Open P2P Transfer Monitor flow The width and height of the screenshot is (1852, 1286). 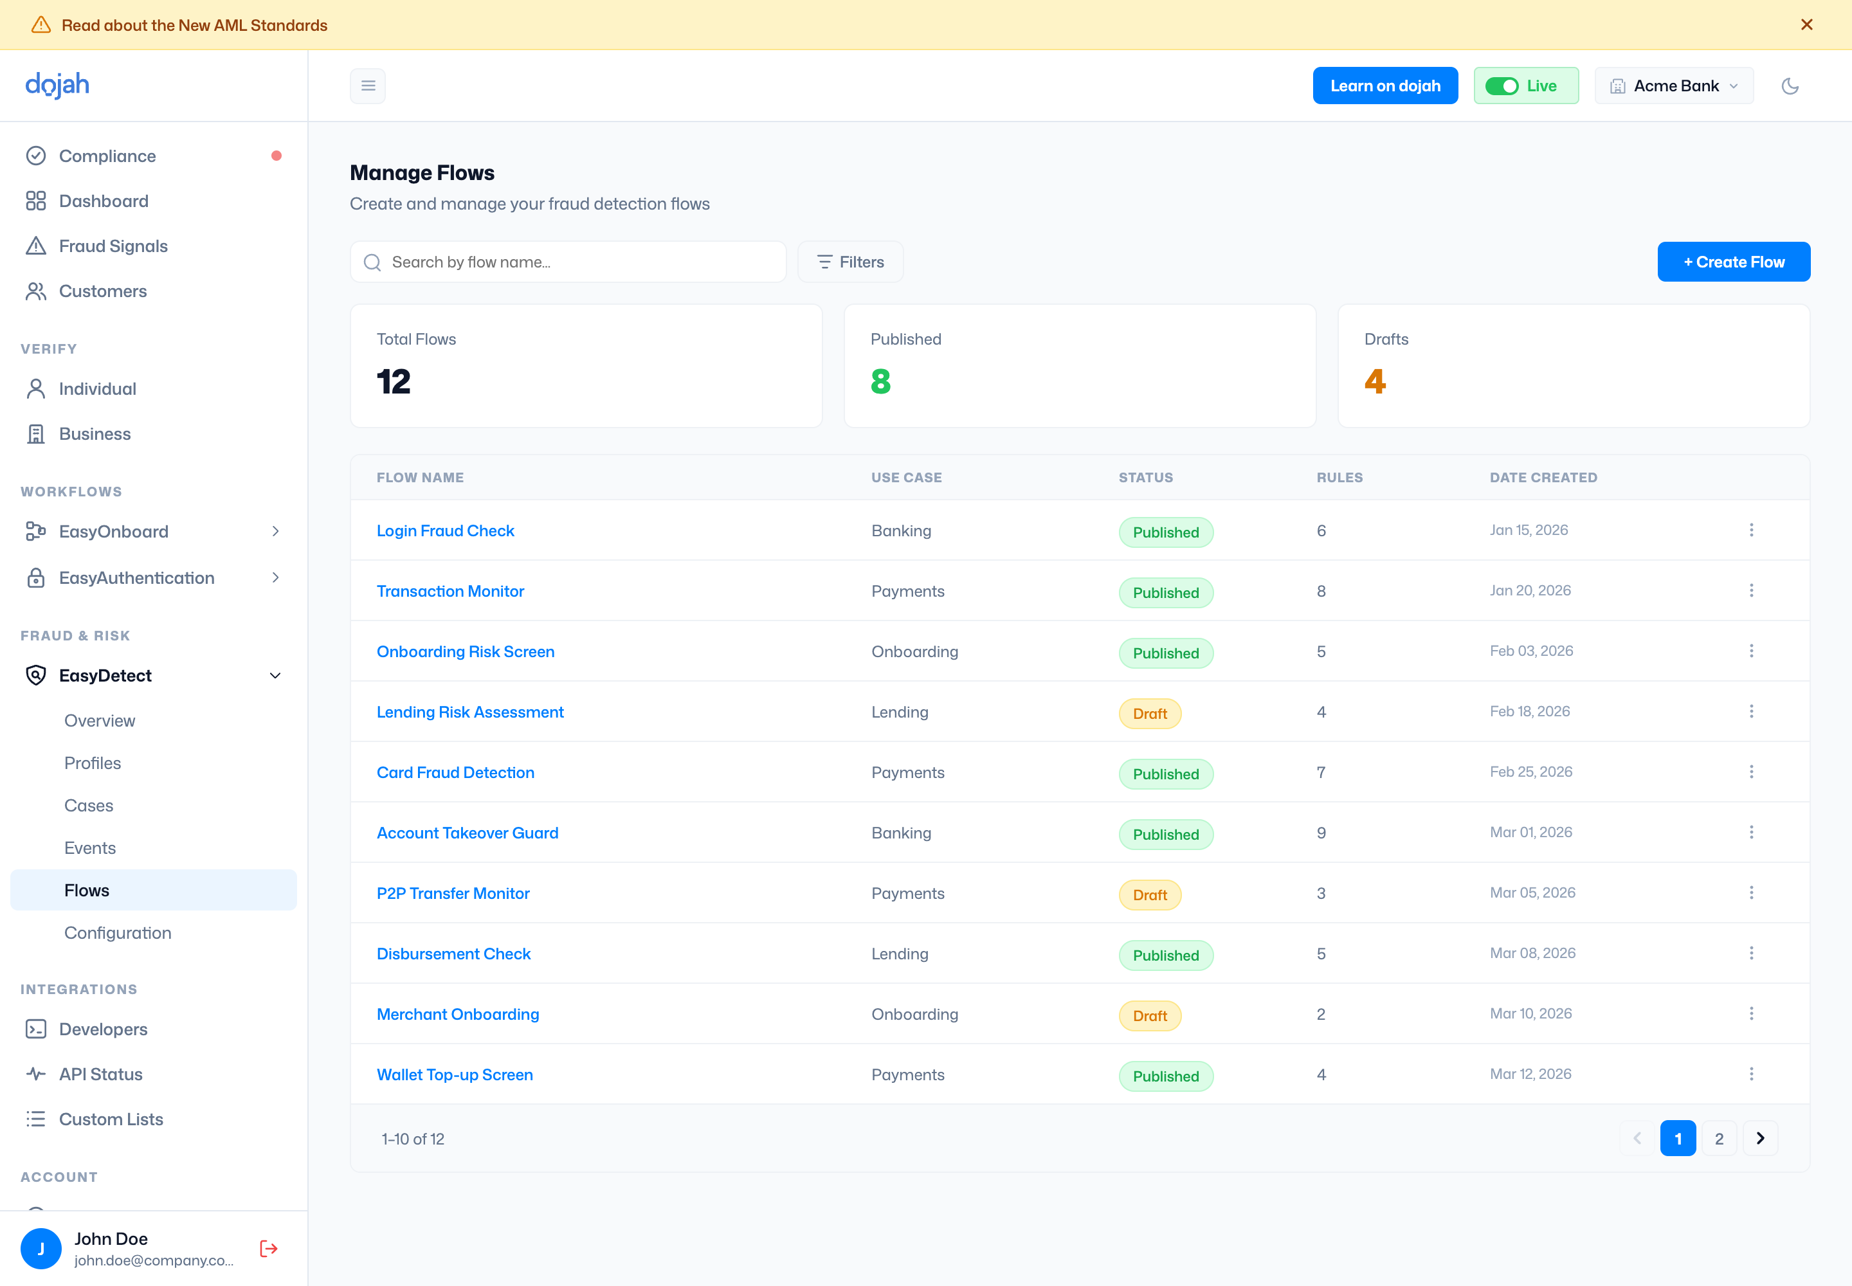[x=453, y=892]
